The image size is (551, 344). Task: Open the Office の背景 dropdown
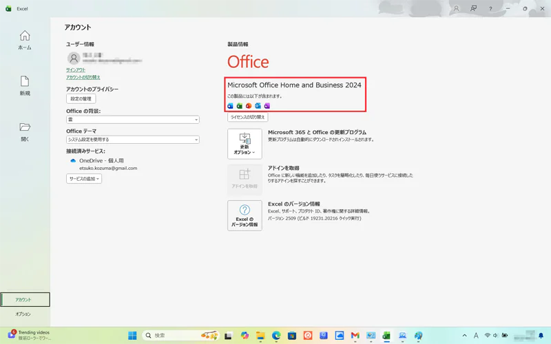click(133, 119)
